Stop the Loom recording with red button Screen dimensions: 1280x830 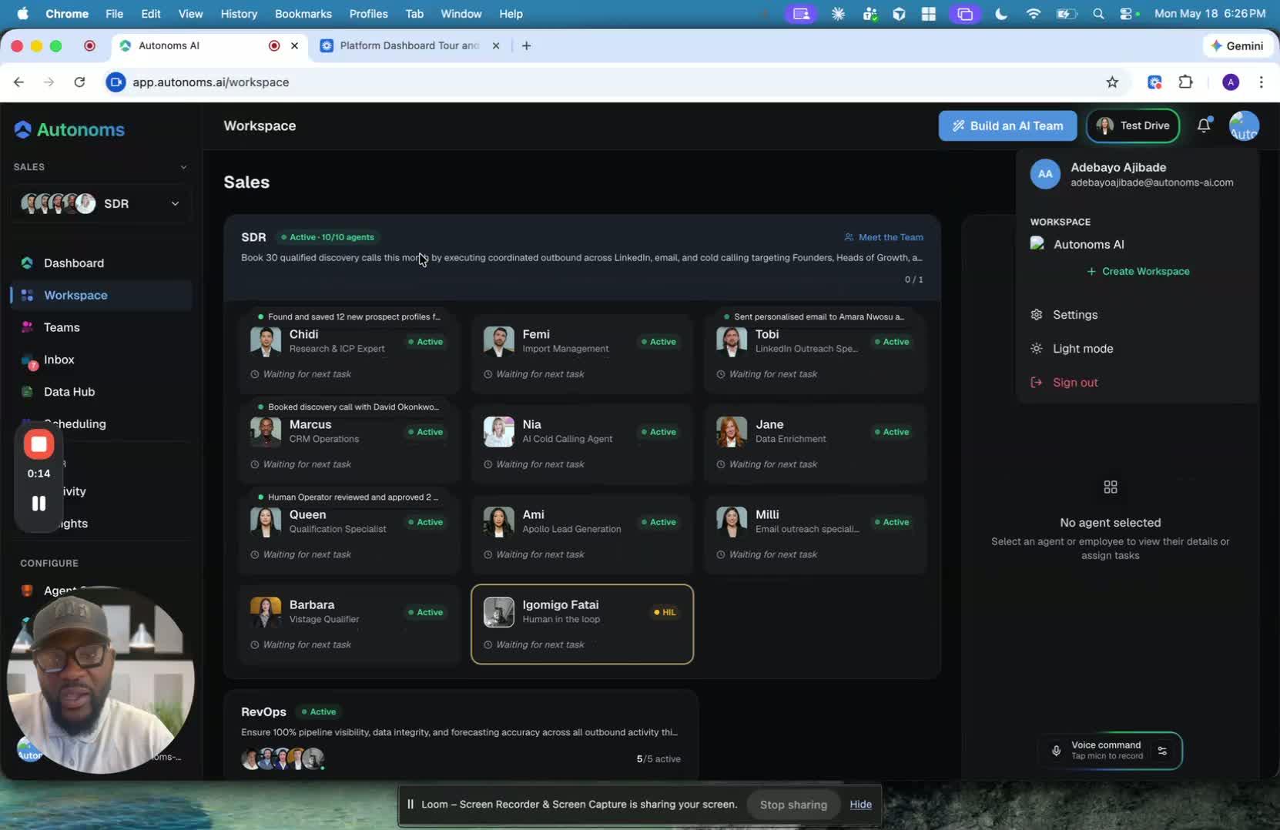point(39,444)
